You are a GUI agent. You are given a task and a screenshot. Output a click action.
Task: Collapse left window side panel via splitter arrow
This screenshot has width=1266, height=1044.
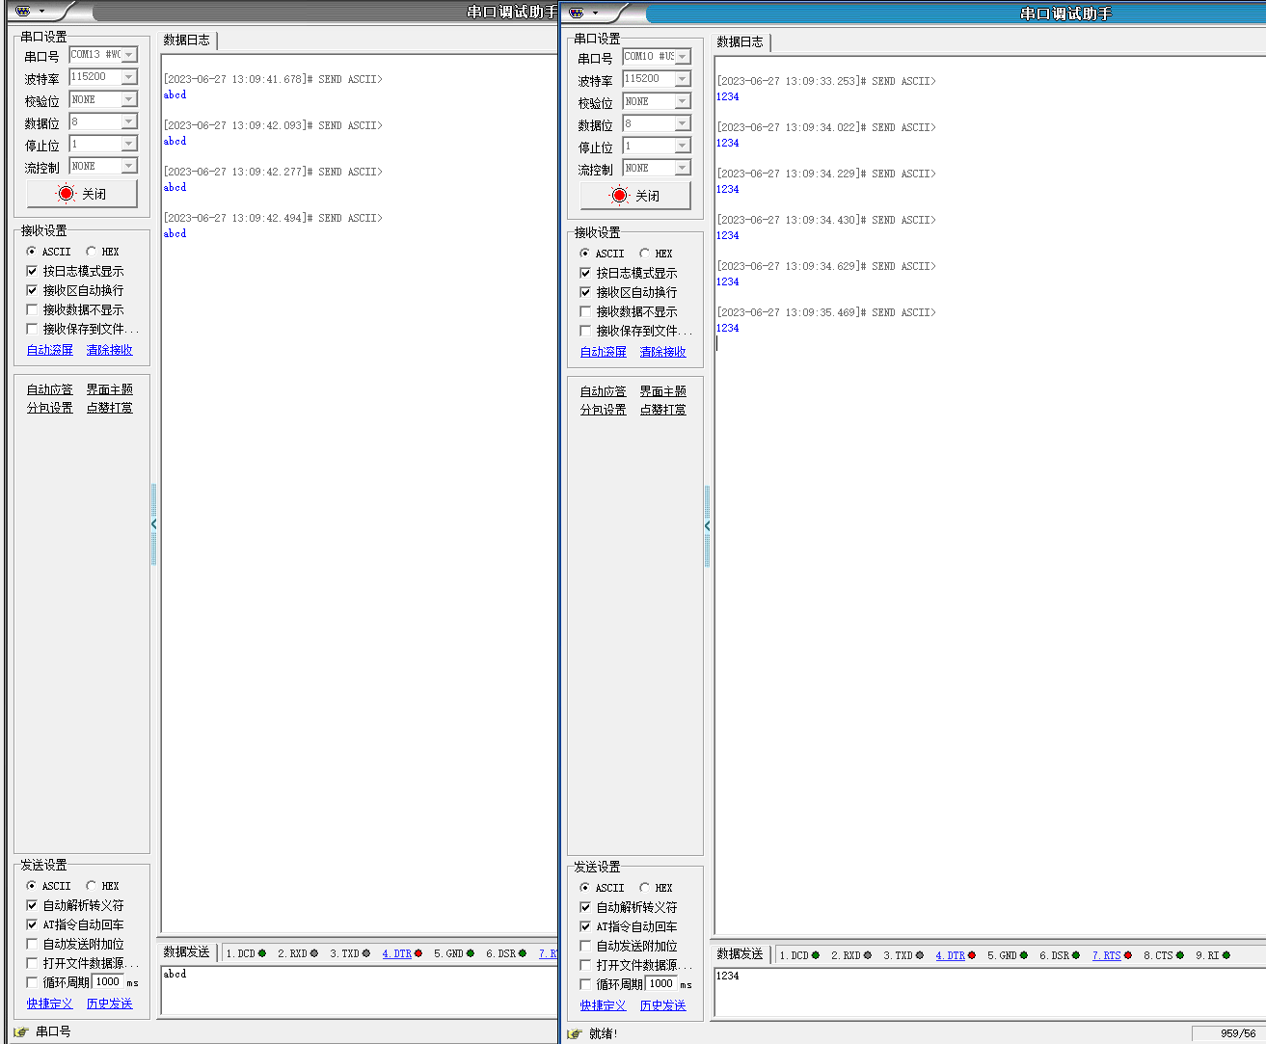coord(153,524)
